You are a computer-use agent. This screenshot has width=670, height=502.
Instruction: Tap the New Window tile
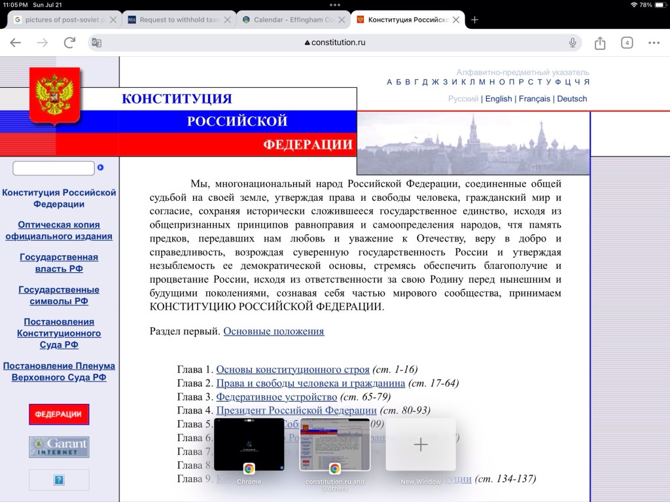pyautogui.click(x=421, y=444)
